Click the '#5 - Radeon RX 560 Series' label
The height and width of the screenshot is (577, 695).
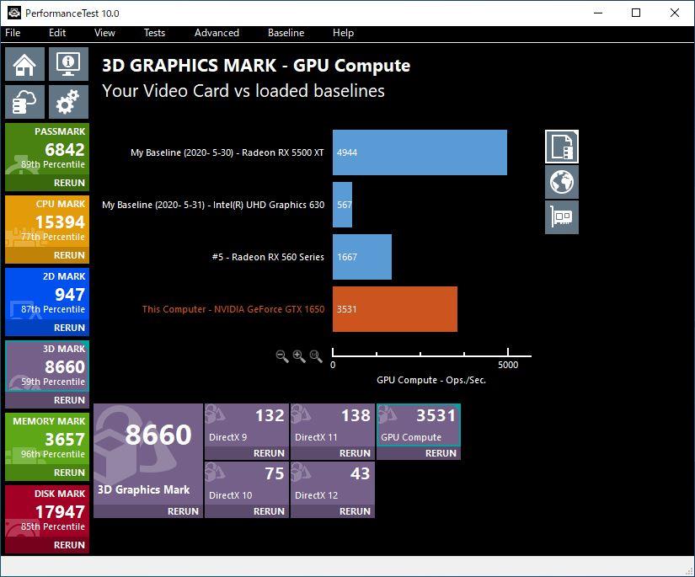pyautogui.click(x=268, y=257)
